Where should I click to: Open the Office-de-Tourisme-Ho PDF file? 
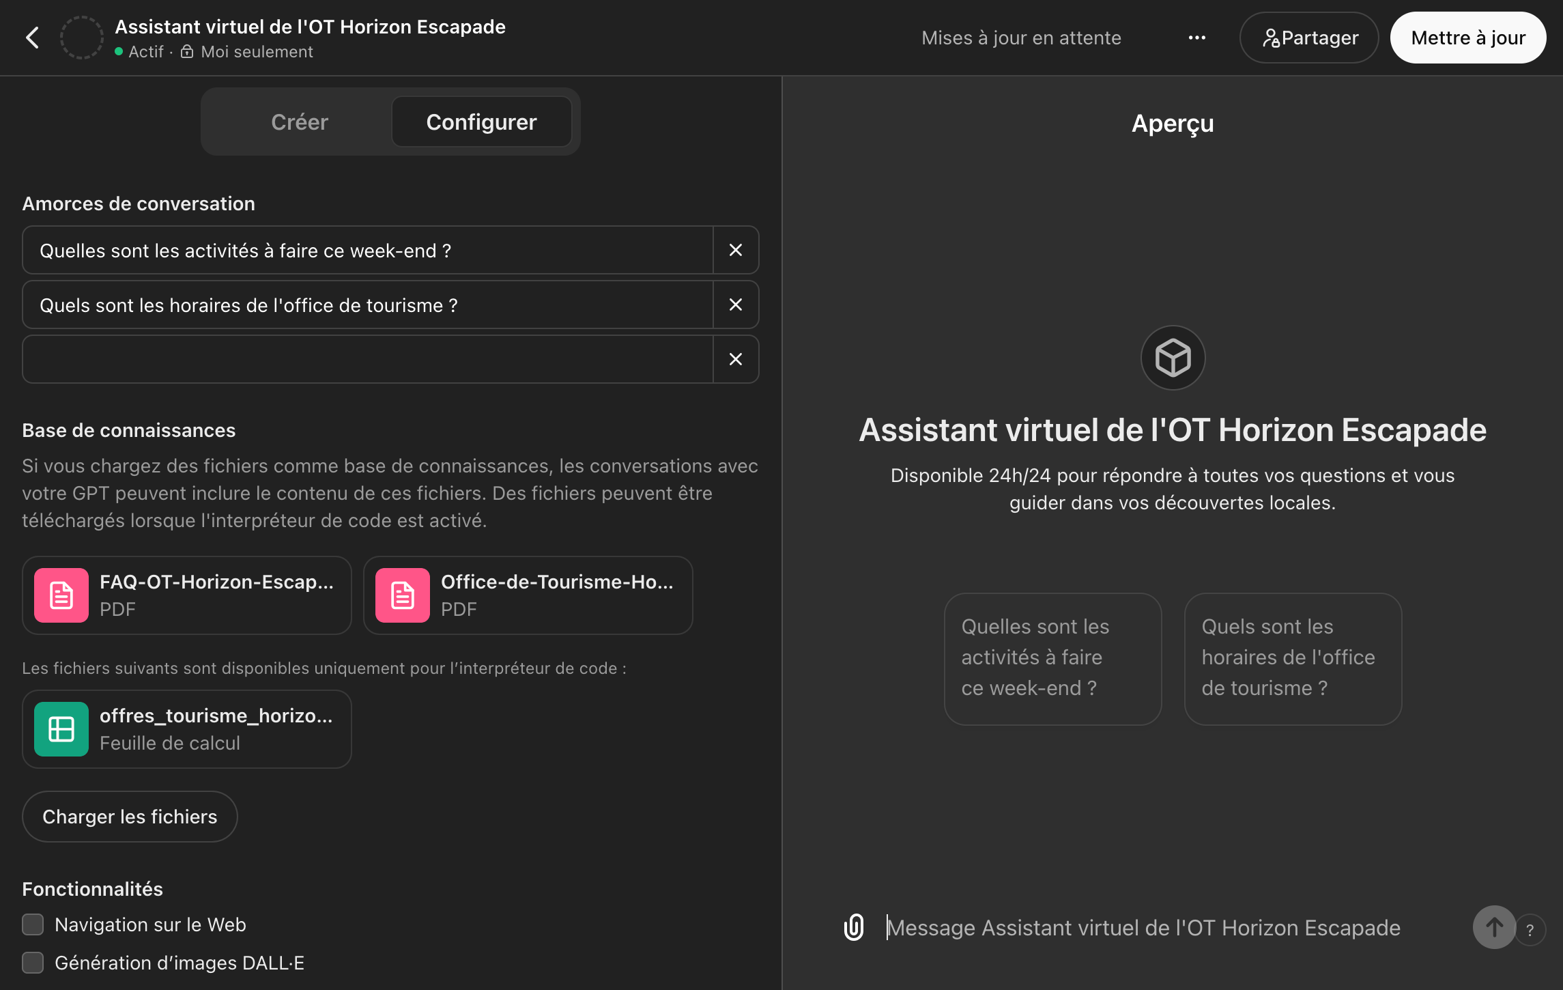(x=528, y=595)
